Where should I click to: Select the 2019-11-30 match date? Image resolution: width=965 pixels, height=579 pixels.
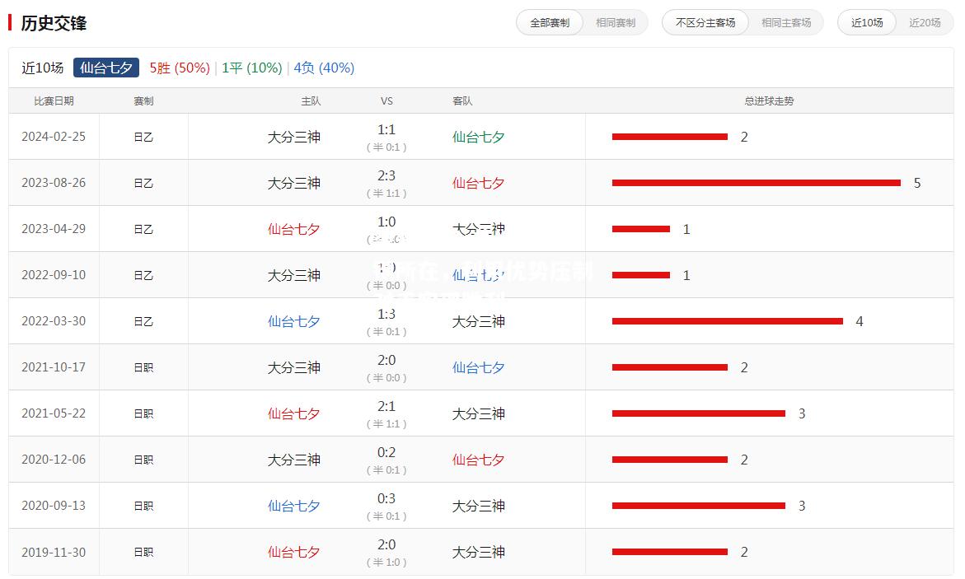(x=54, y=552)
